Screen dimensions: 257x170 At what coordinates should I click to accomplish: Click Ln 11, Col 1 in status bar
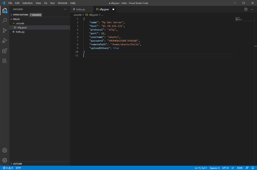(201, 168)
